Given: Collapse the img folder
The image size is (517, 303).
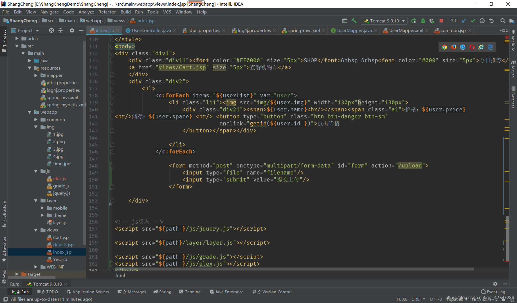Looking at the screenshot, I should [36, 127].
